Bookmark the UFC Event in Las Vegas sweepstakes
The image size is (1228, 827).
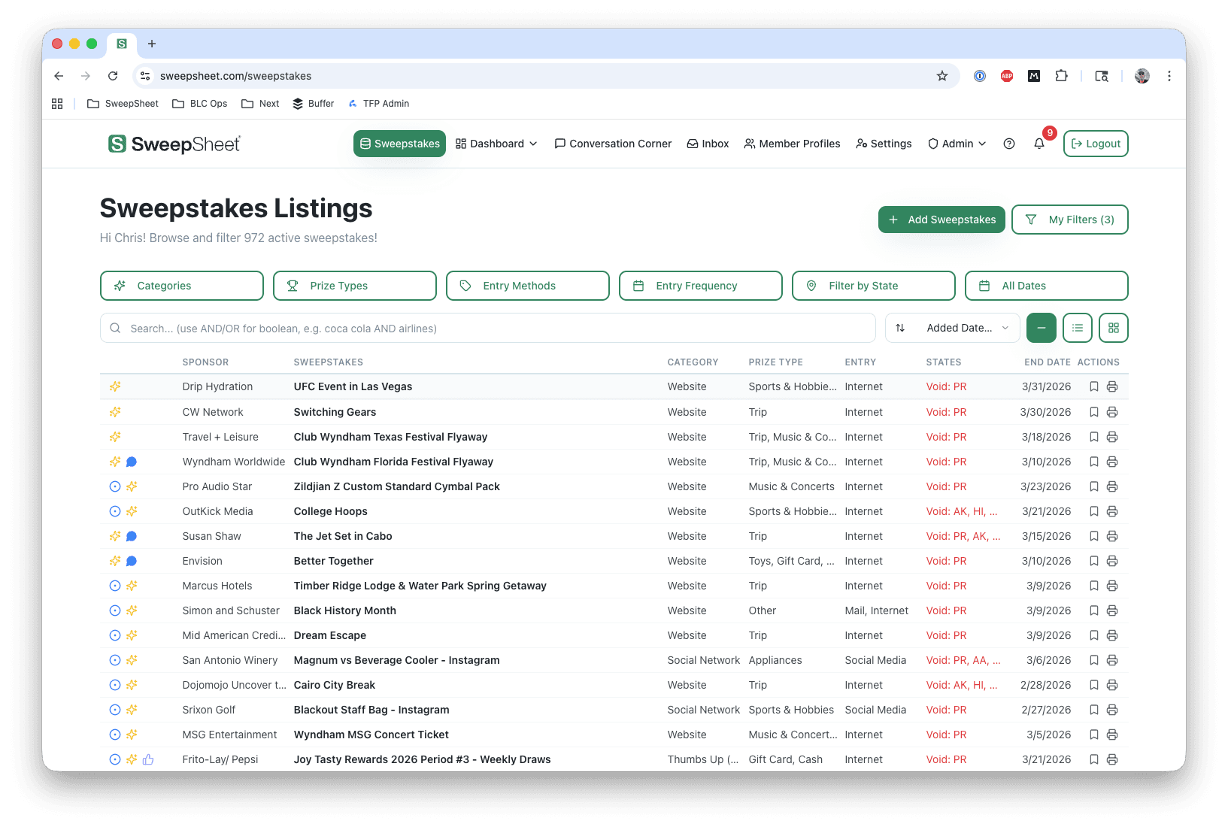(1094, 386)
